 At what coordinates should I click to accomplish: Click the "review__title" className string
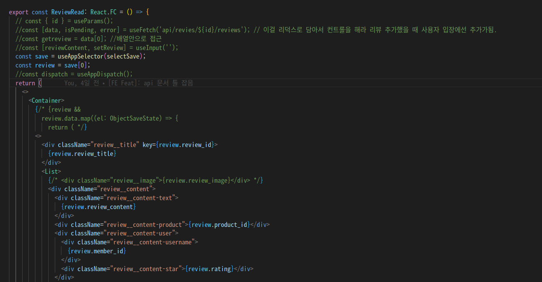pos(115,145)
